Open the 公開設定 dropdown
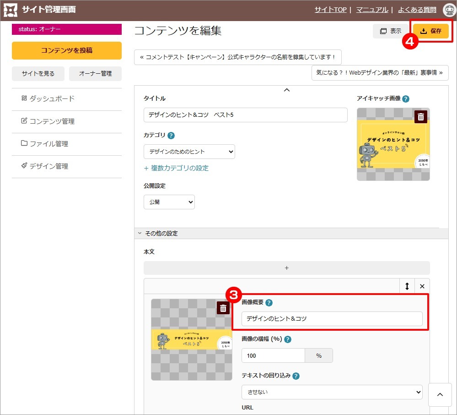 [x=169, y=202]
